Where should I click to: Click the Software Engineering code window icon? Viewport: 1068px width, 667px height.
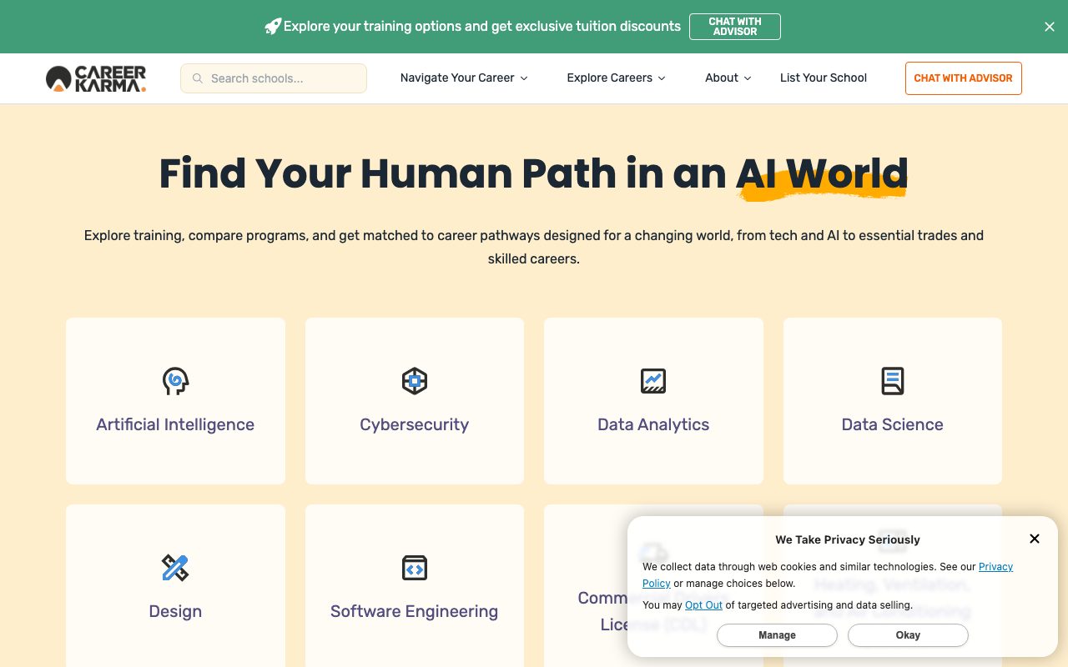[x=415, y=568]
